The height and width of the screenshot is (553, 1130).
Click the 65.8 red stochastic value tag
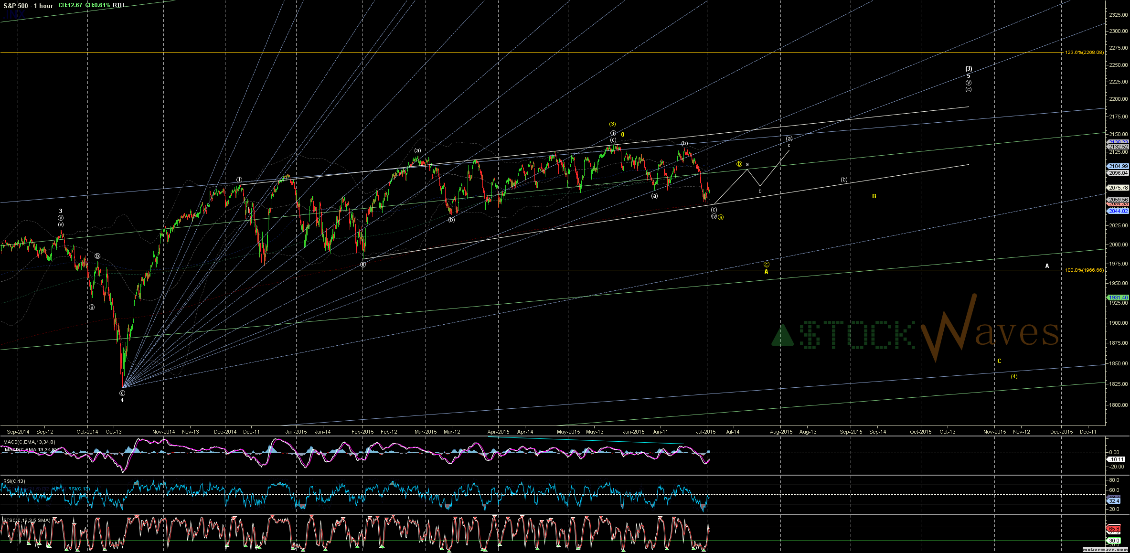click(1114, 529)
